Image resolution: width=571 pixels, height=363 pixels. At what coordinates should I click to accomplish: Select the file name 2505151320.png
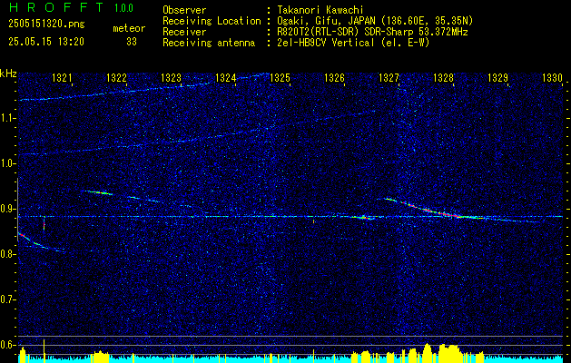(46, 25)
